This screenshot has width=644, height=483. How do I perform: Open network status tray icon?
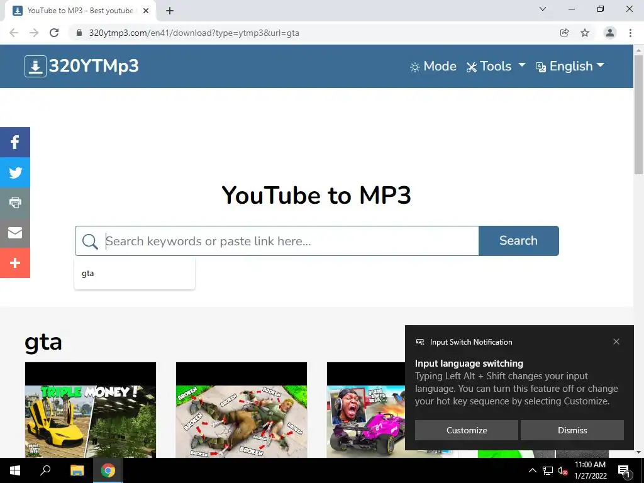548,470
